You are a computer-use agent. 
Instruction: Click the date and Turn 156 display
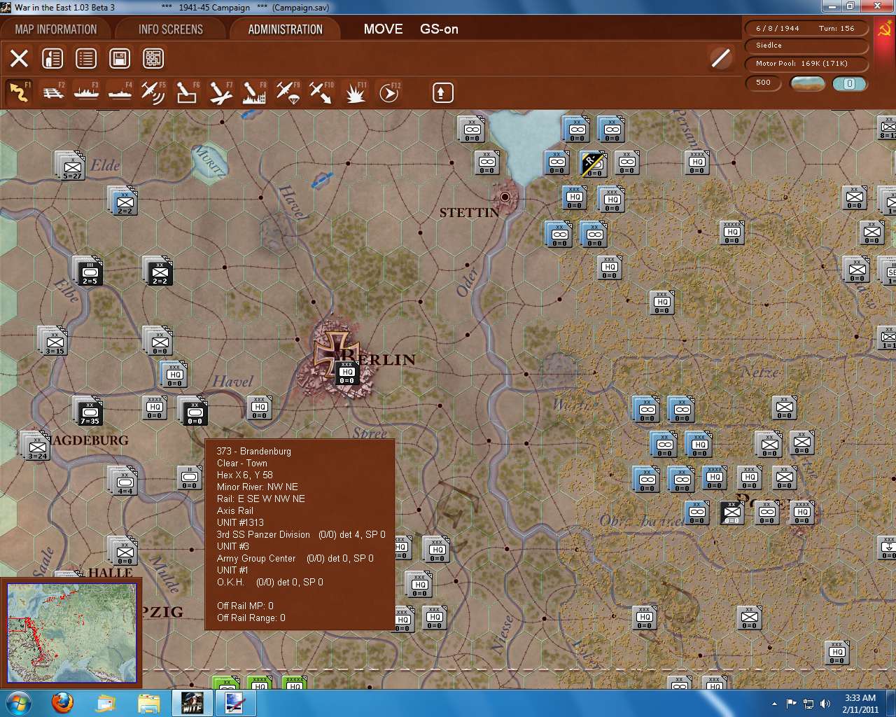(x=806, y=29)
